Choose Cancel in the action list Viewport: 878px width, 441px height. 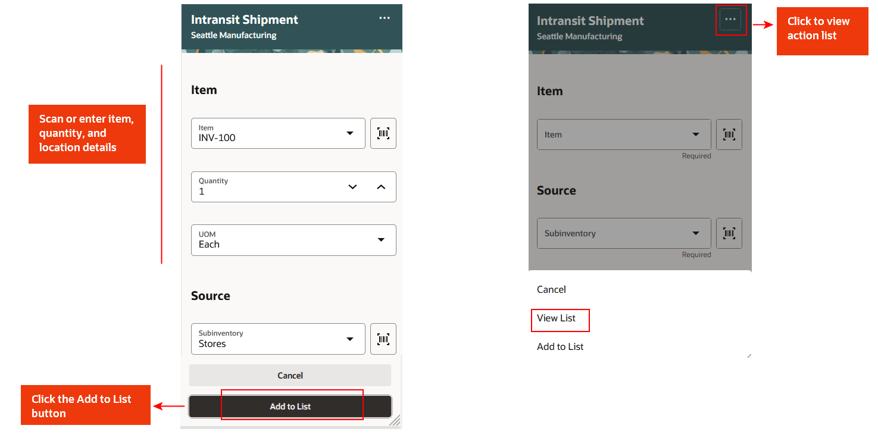pyautogui.click(x=551, y=289)
